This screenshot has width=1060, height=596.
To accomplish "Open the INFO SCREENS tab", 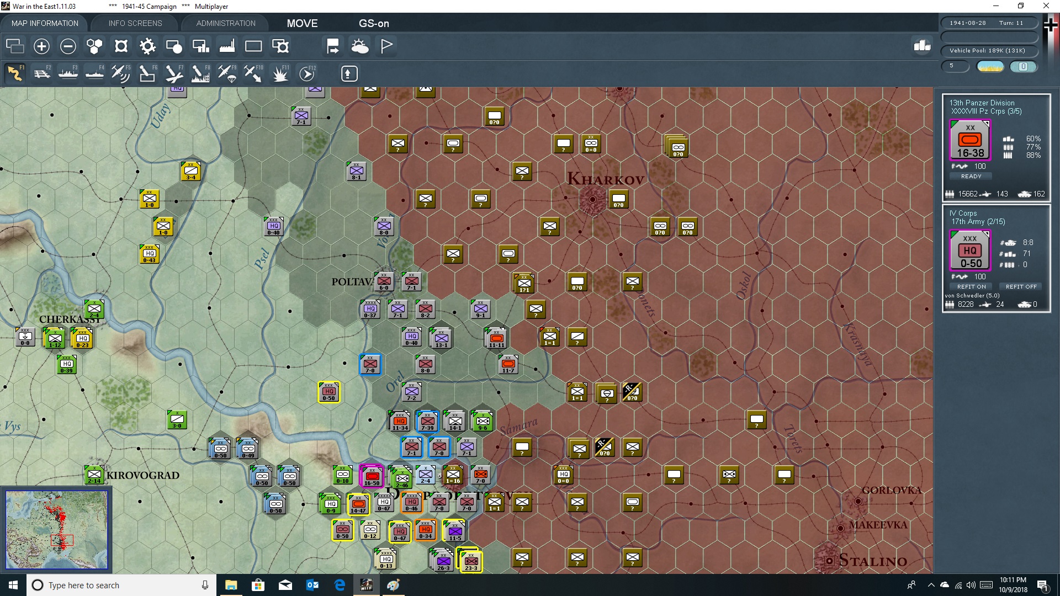I will (135, 23).
